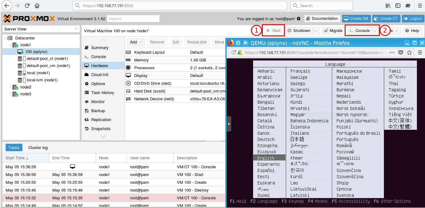Go back with browser back arrow
425x208 pixels.
[x=7, y=6]
